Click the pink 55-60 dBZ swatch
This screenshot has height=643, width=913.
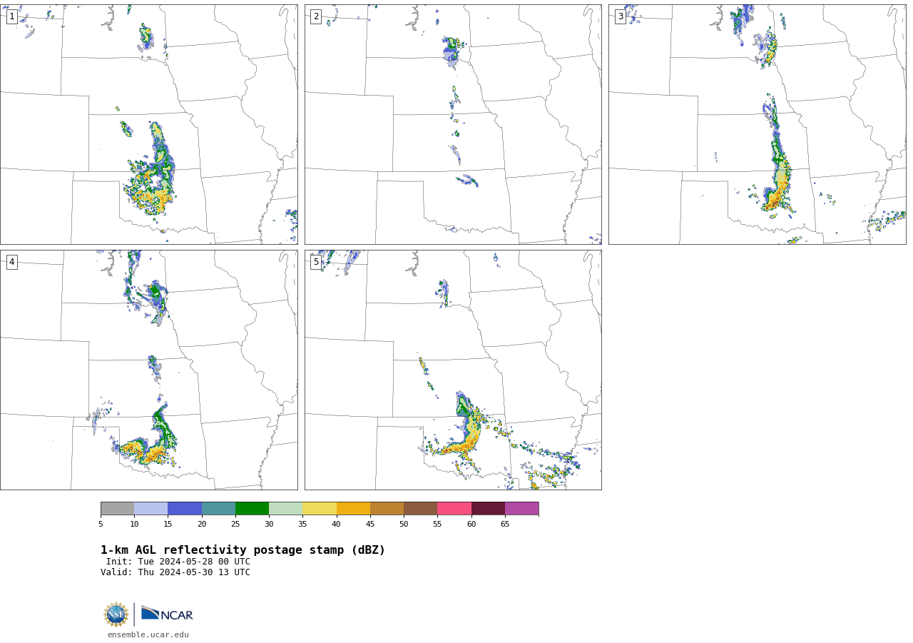point(454,509)
